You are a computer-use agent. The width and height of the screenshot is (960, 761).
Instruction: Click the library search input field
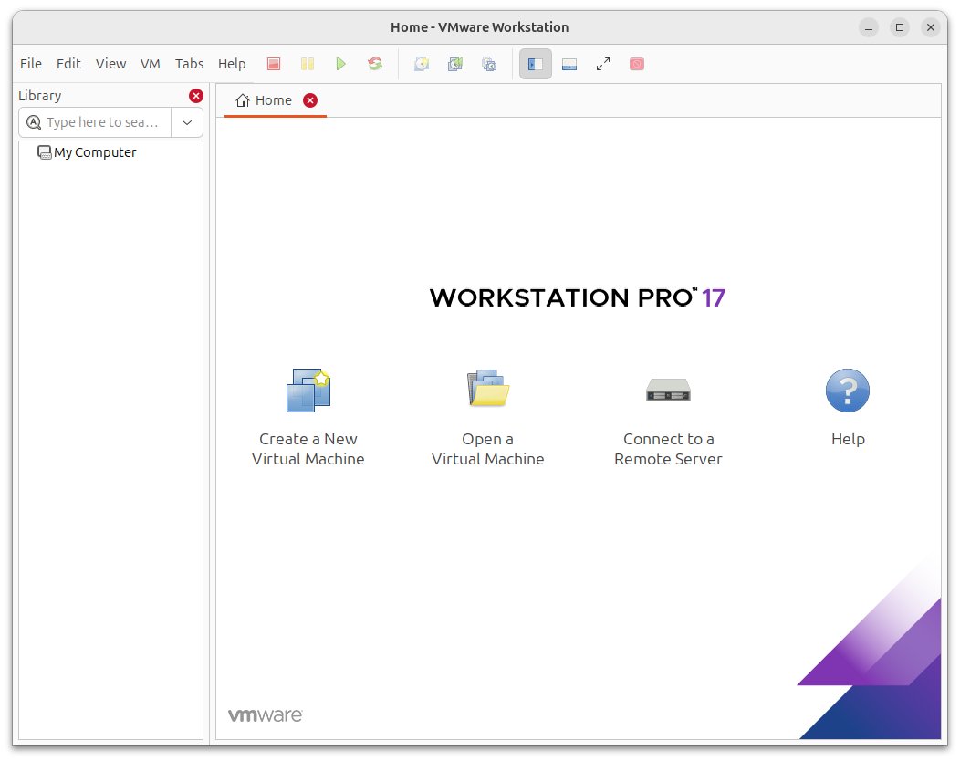pos(100,121)
